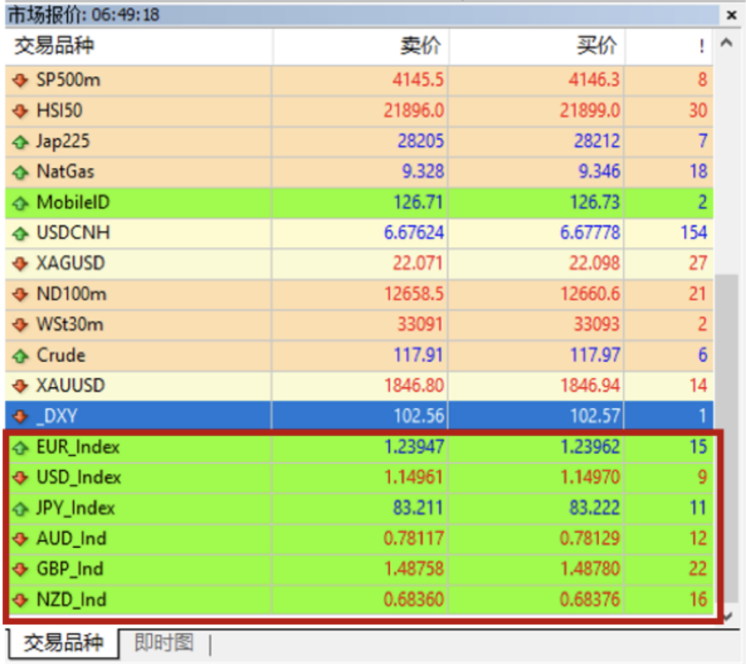Viewport: 746px width, 664px height.
Task: Sort by the 买价 column header
Action: (536, 46)
